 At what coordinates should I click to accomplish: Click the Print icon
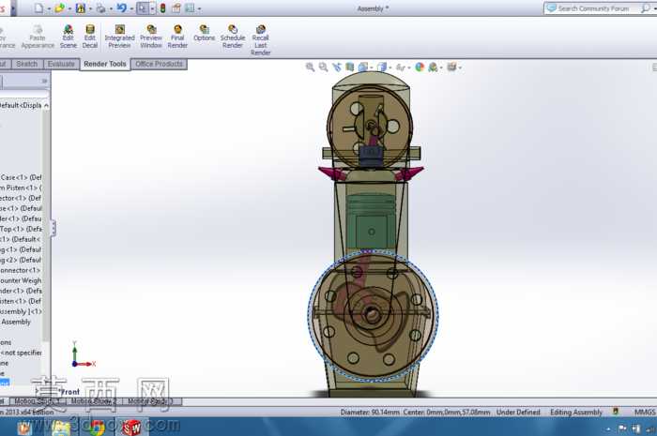101,8
